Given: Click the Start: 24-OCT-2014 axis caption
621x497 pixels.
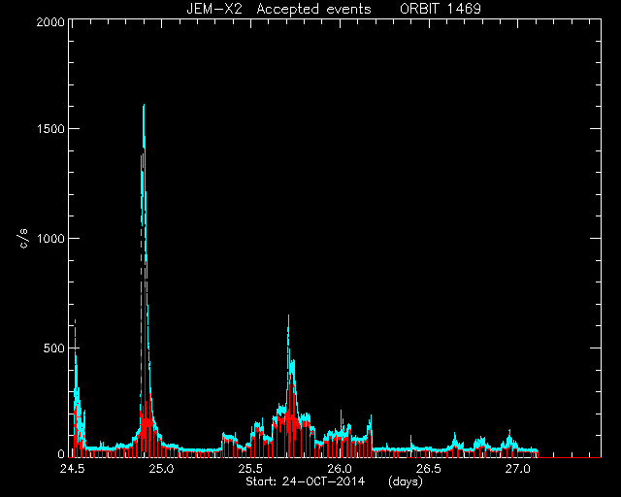Looking at the screenshot, I should 305,481.
